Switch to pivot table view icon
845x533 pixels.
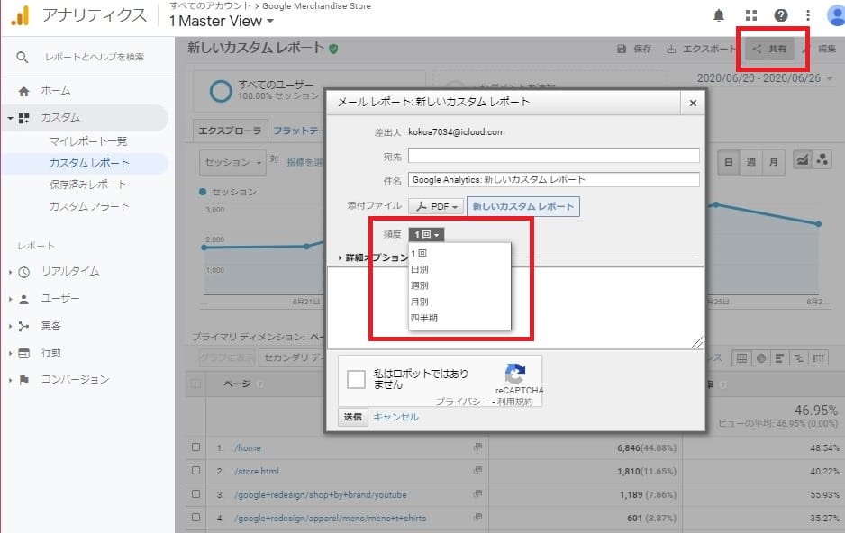818,358
